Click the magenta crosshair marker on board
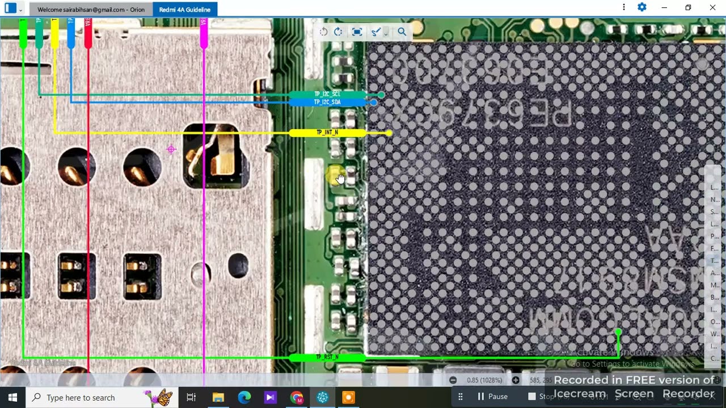Image resolution: width=726 pixels, height=408 pixels. [171, 150]
